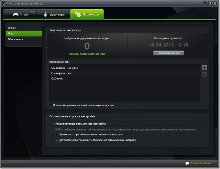Maximize the GeForce Experience window
Screen dimensions: 220x169
point(210,3)
